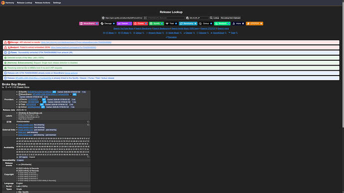Viewport: 344px width, 193px height.
Task: Click the MusicBrainz logo icon in provider bar
Action: coord(81,23)
